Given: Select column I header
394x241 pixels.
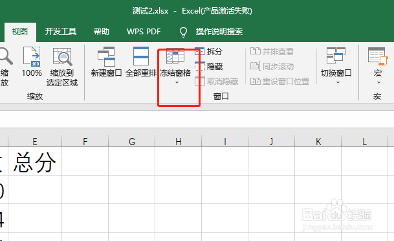Looking at the screenshot, I should pos(225,141).
